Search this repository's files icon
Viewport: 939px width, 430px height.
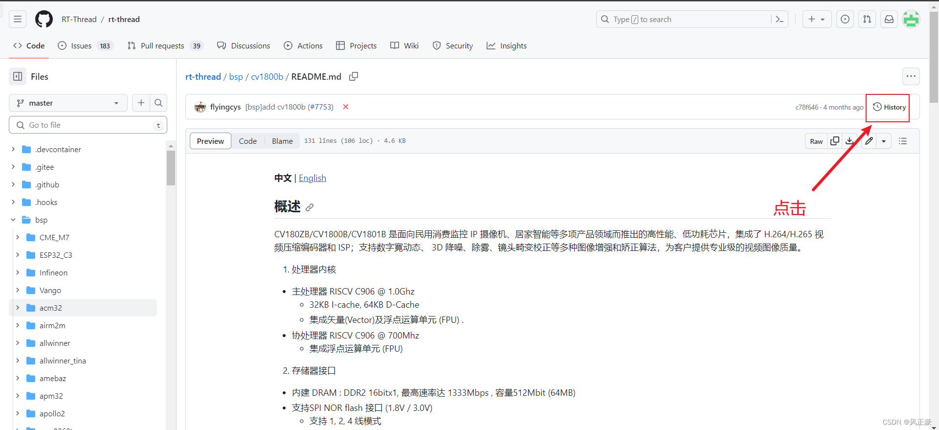(x=158, y=103)
